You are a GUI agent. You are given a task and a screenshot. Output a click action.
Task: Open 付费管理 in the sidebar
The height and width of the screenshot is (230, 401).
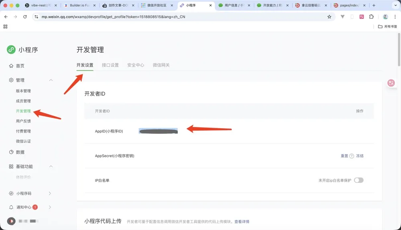pos(23,131)
